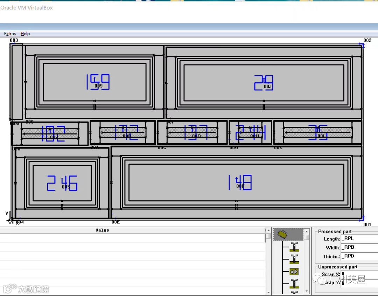The image size is (378, 296).
Task: Open the Help menu
Action: 25,34
